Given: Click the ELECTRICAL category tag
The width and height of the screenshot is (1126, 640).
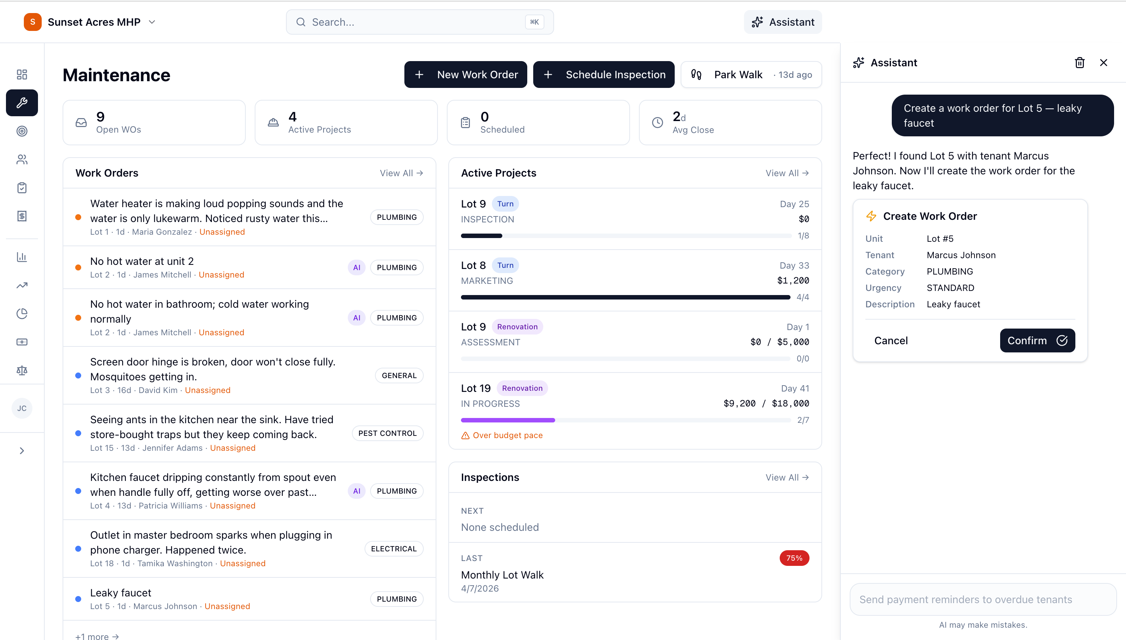Looking at the screenshot, I should pos(394,549).
